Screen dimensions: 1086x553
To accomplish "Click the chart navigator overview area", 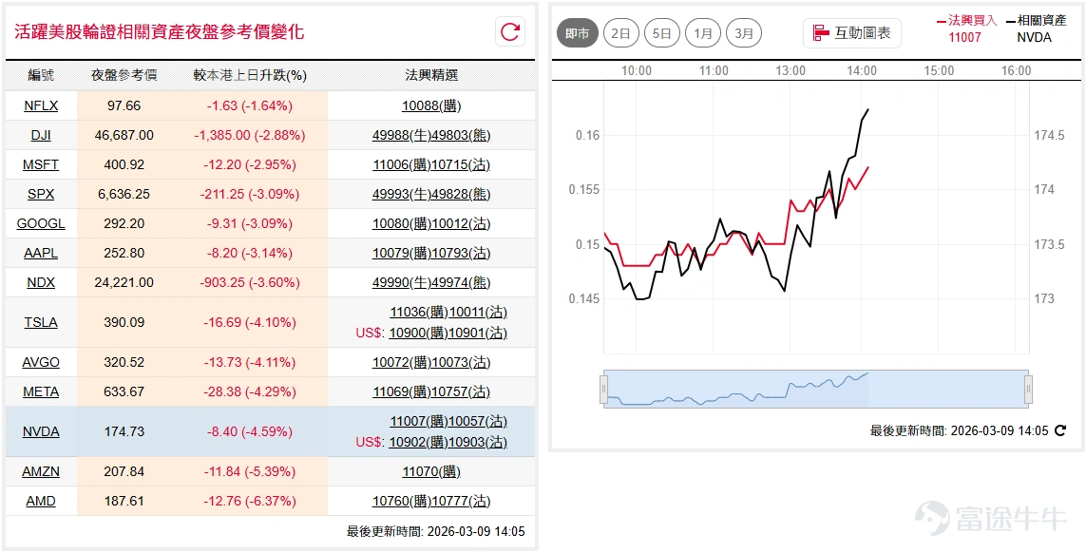I will pyautogui.click(x=816, y=390).
